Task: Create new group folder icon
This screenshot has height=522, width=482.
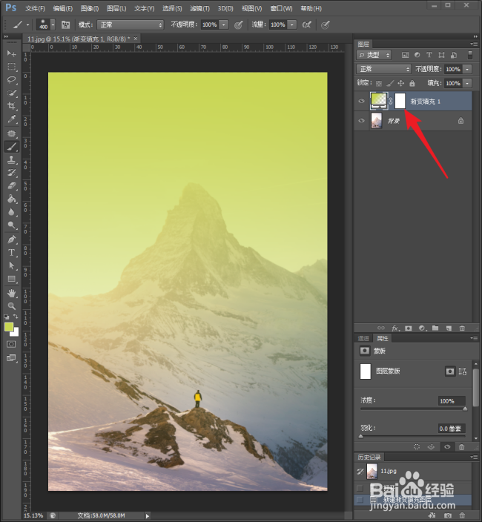Action: coord(435,328)
